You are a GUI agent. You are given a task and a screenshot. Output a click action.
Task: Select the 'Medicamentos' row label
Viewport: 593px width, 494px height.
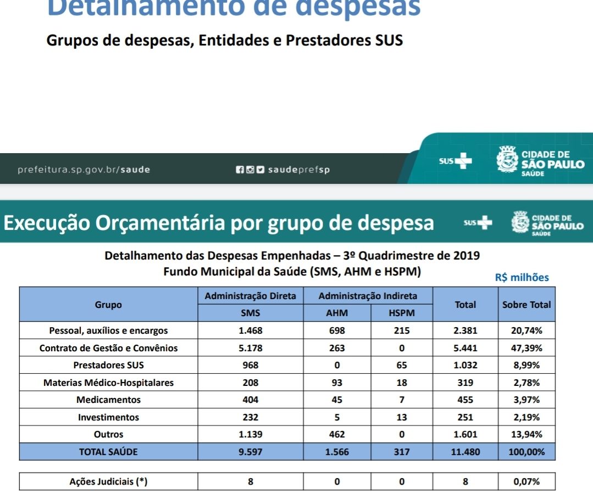(x=108, y=400)
